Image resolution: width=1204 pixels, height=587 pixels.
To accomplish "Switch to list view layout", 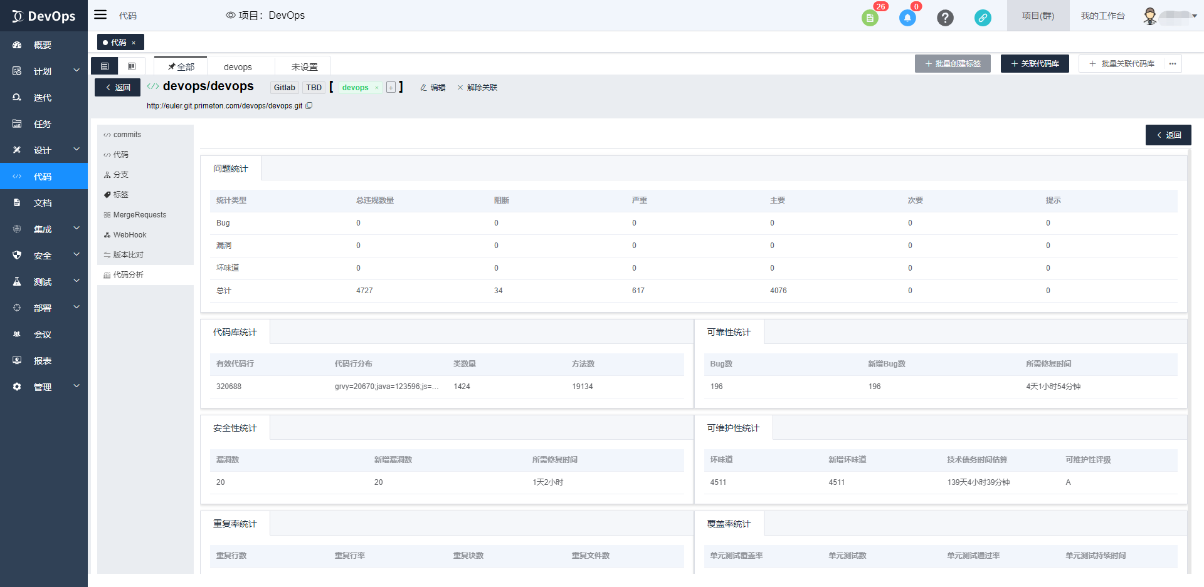I will pyautogui.click(x=105, y=66).
